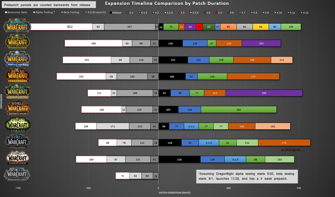Select the X.0 (Prepatch) legend entry
This screenshot has width=335, height=197.
(x=95, y=12)
